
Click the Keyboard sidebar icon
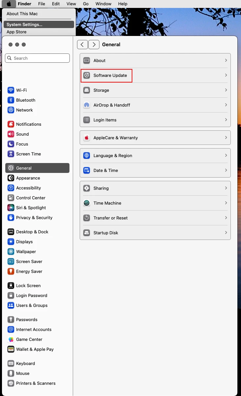pos(11,363)
